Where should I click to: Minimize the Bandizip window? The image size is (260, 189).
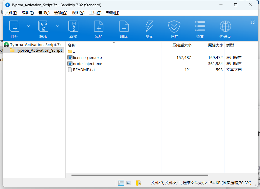point(221,5)
